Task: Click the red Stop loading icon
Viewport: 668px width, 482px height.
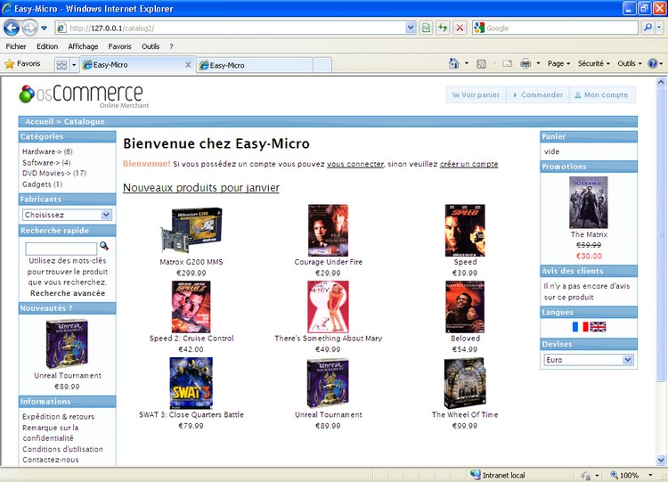Action: pyautogui.click(x=460, y=29)
